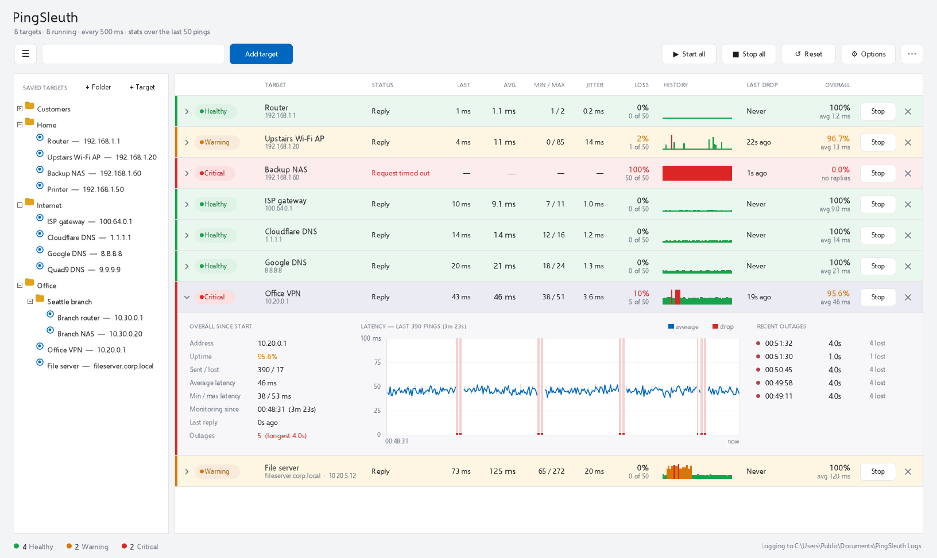937x558 pixels.
Task: Click target icon beside Branch NAS
Action: click(x=50, y=330)
